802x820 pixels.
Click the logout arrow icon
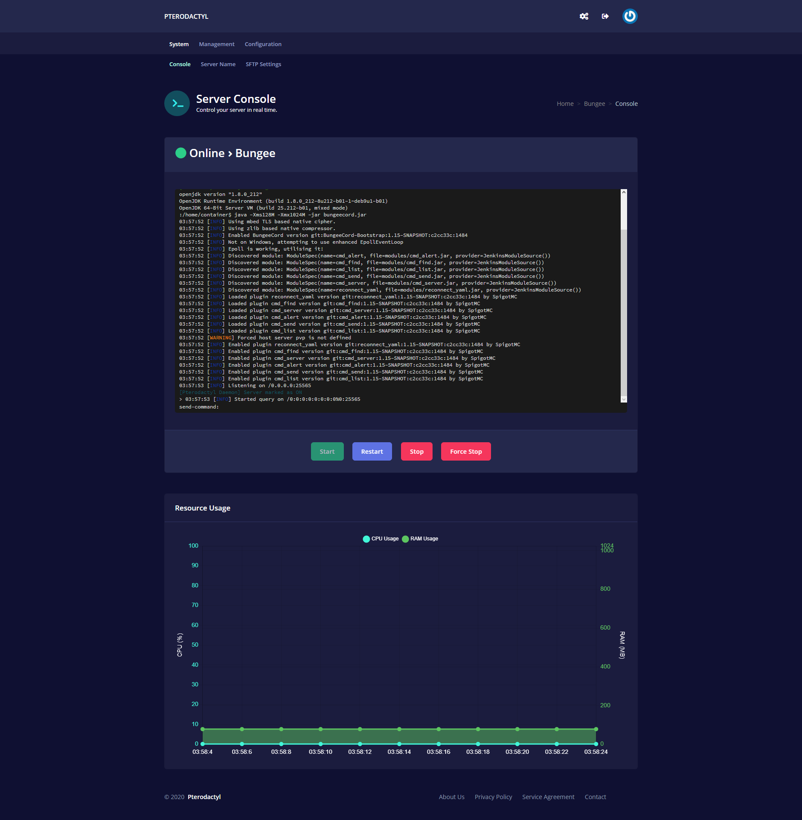point(605,16)
